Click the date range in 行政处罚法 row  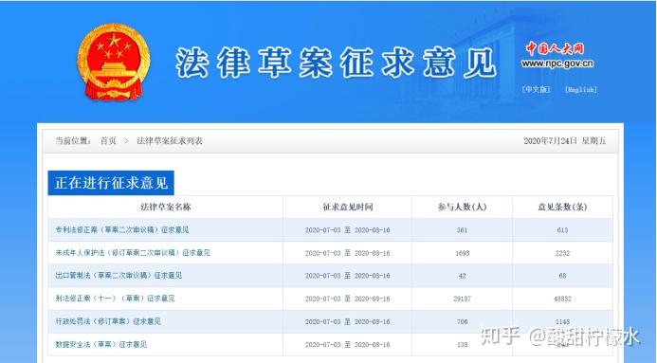click(x=347, y=322)
